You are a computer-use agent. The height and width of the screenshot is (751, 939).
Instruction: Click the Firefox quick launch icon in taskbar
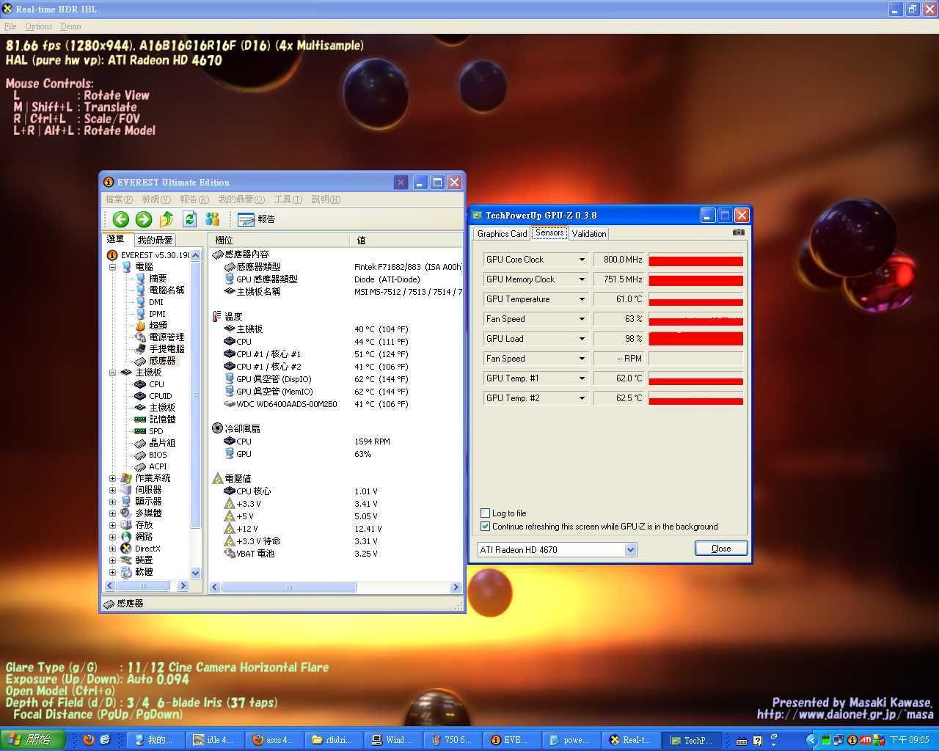point(89,740)
